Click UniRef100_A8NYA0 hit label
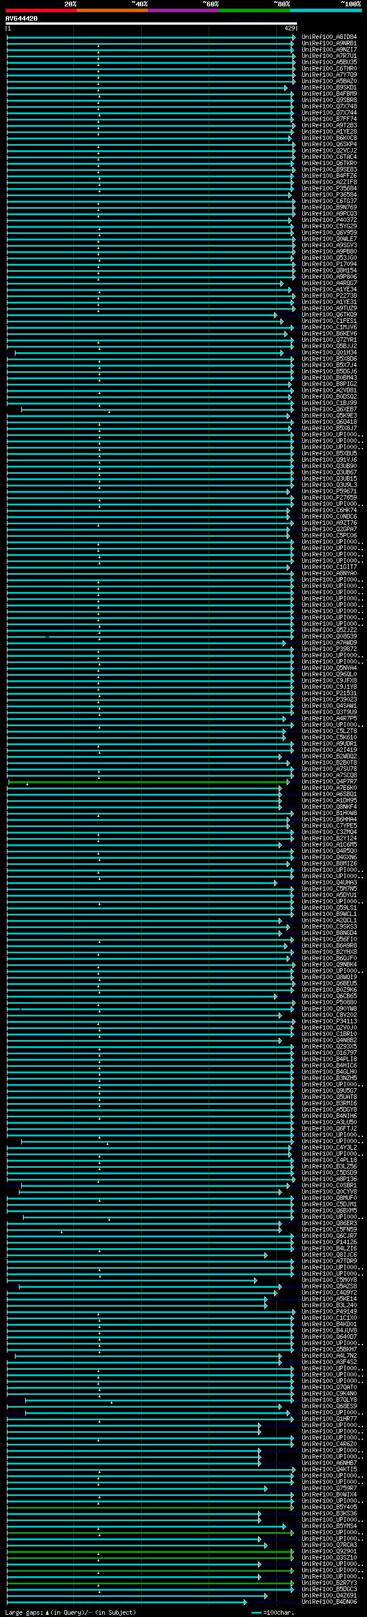Viewport: 367px width, 1617px height. 329,574
